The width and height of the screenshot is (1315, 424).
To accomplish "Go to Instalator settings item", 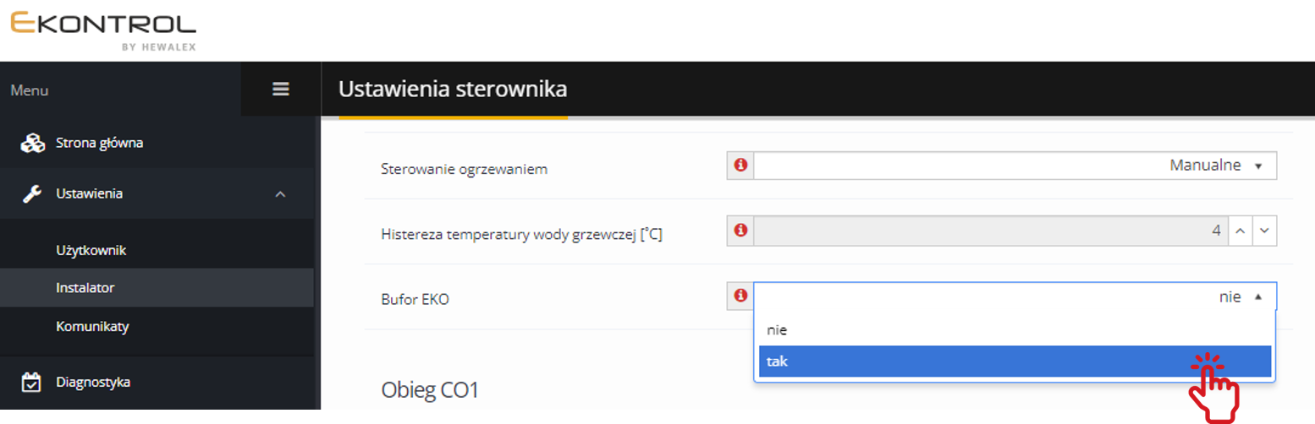I will point(85,288).
